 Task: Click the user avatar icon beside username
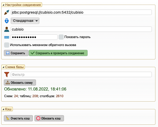(7, 29)
